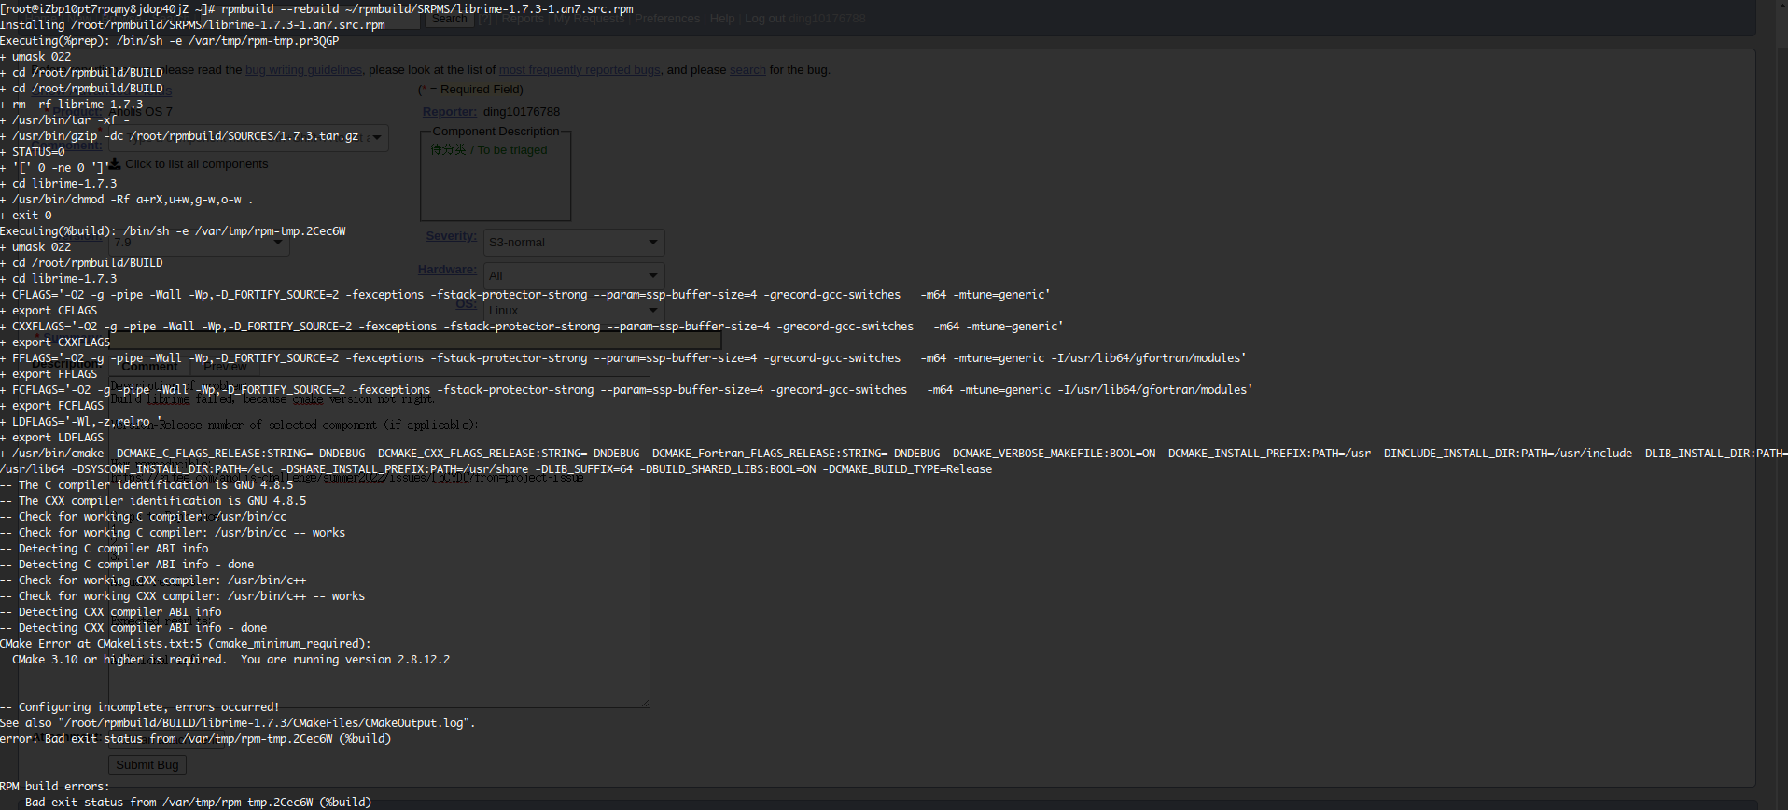Click the Search button in header
This screenshot has width=1788, height=810.
[449, 19]
